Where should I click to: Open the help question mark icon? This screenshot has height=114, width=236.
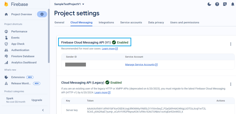[x=217, y=4]
